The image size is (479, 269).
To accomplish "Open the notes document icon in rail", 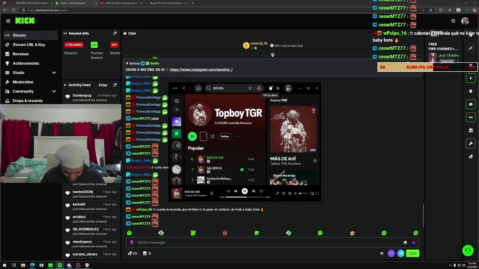I will [471, 91].
